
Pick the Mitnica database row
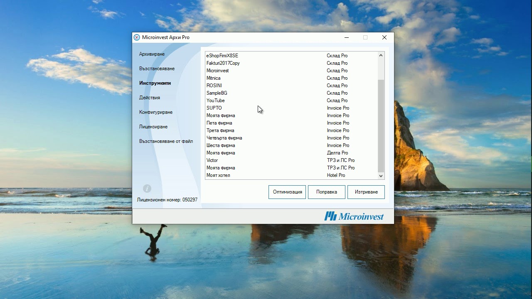(x=291, y=78)
